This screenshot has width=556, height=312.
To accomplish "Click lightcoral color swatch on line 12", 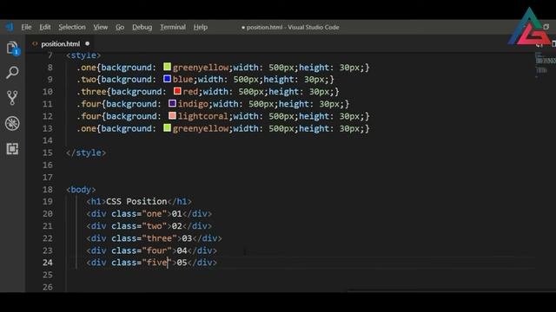I will point(172,115).
